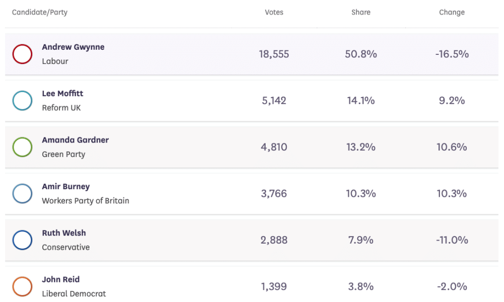Click John Reid candidate name
504x302 pixels.
[60, 279]
